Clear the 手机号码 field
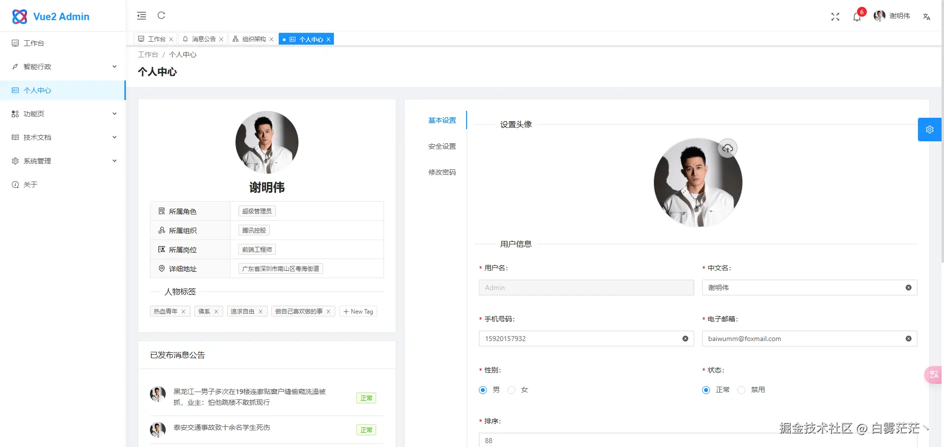 click(685, 339)
